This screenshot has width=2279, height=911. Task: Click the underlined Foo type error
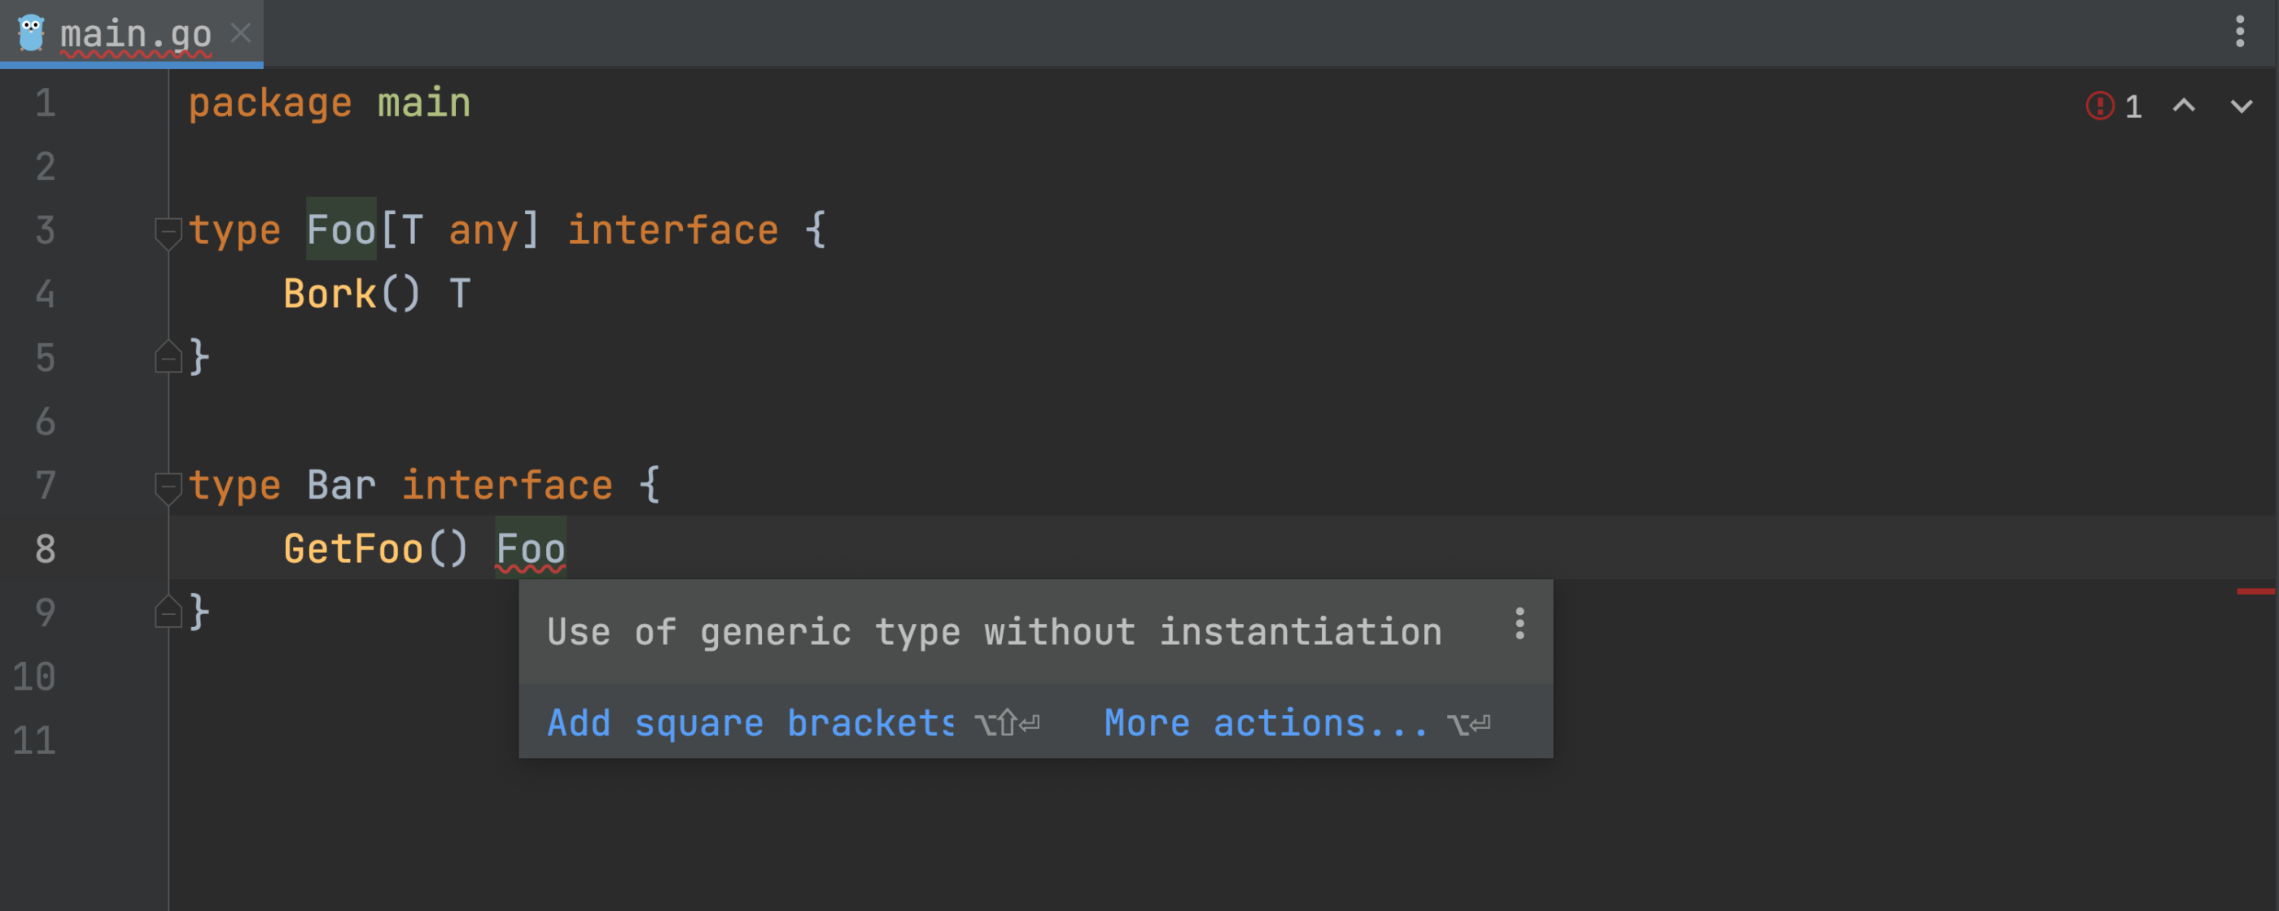tap(530, 549)
